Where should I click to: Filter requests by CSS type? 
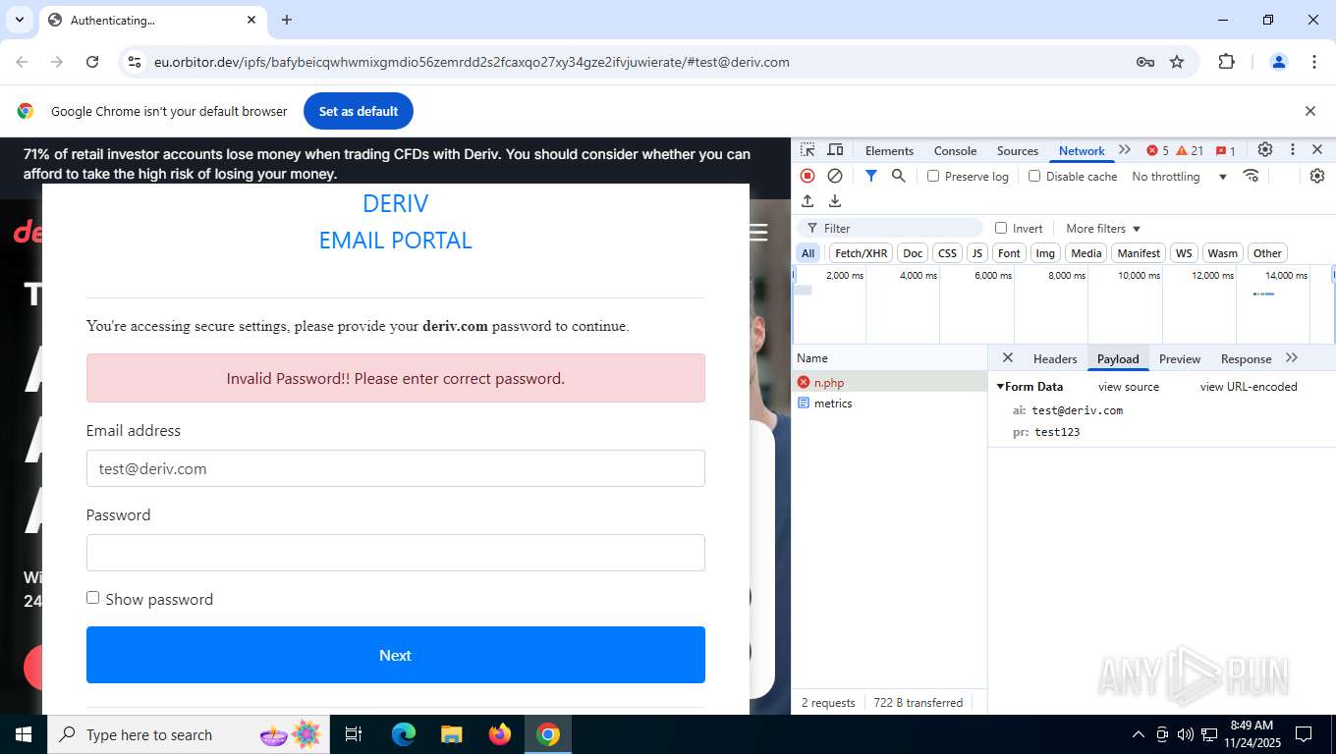(x=947, y=253)
